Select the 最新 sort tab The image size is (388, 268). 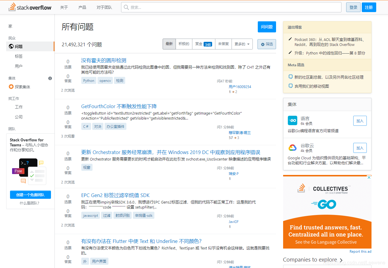pyautogui.click(x=169, y=44)
